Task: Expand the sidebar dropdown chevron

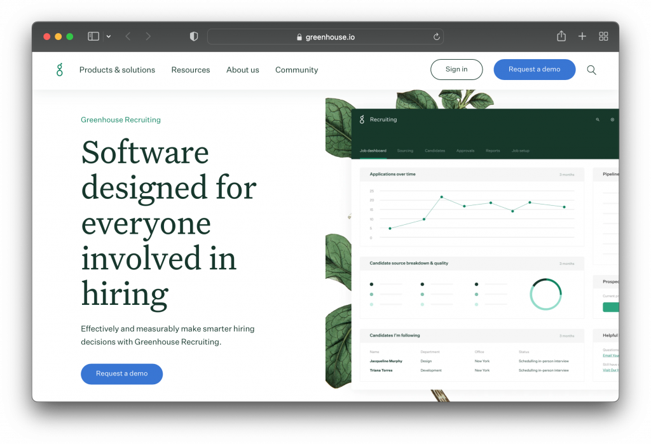Action: (x=108, y=36)
